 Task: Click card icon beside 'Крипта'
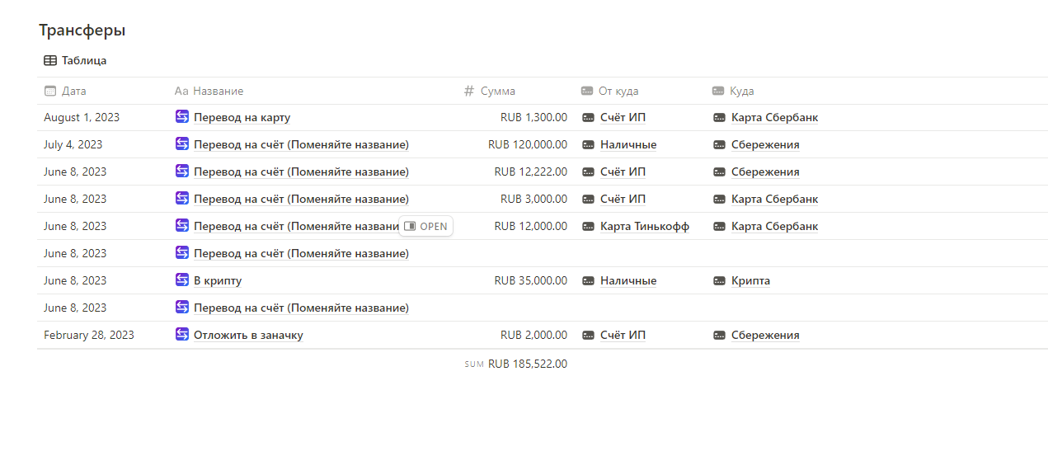pos(718,280)
